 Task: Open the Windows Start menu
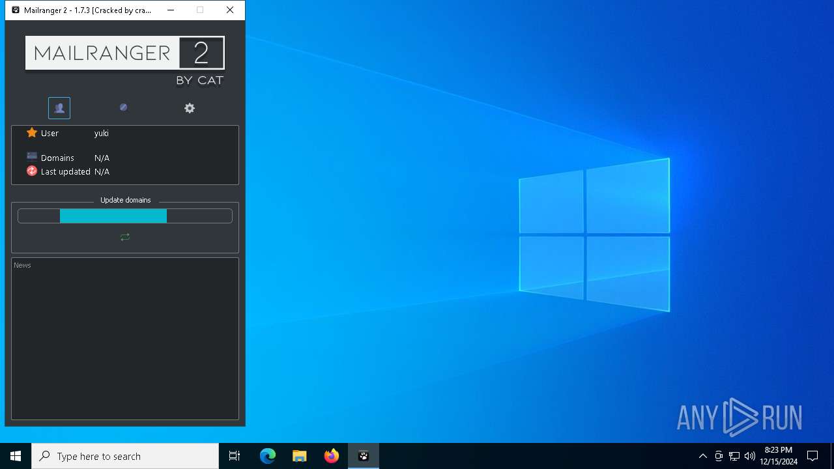(x=16, y=456)
